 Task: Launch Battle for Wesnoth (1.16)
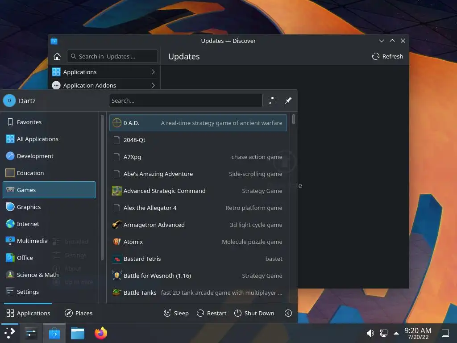click(x=198, y=275)
